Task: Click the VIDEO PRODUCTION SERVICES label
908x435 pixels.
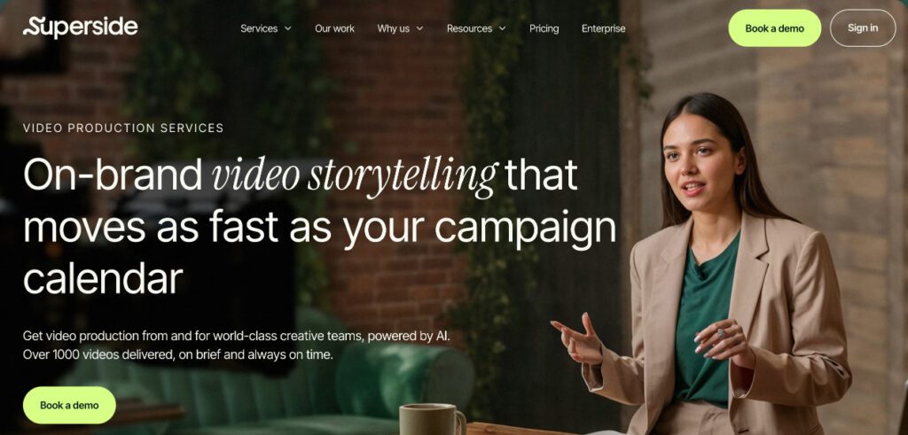Action: (x=123, y=128)
